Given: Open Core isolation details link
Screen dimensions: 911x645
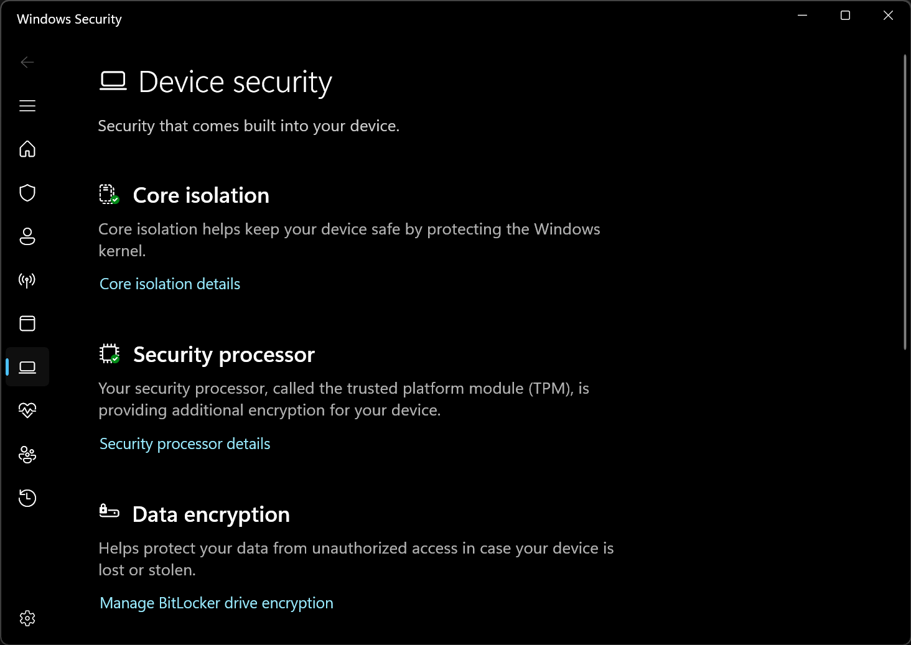Looking at the screenshot, I should point(170,284).
